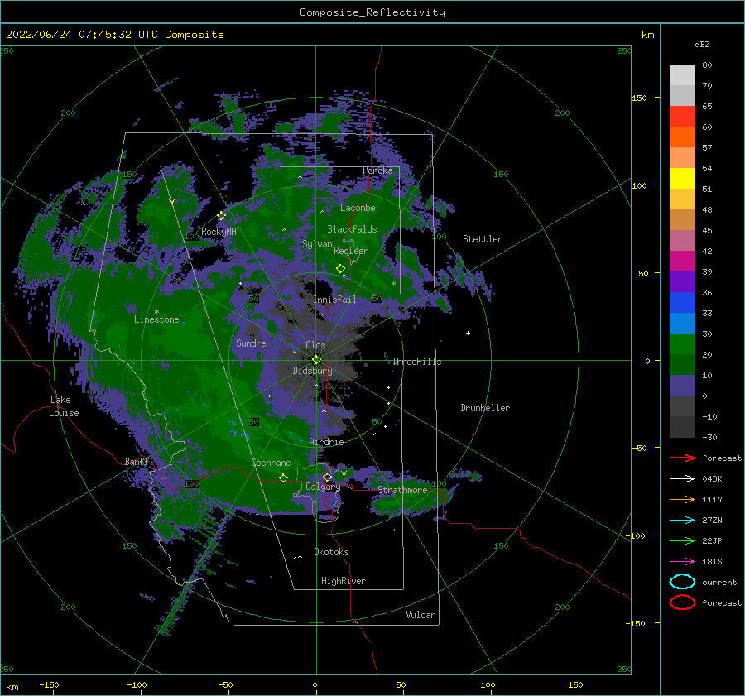The width and height of the screenshot is (745, 696).
Task: Click the Composite_Reflectivity title text
Action: [372, 12]
